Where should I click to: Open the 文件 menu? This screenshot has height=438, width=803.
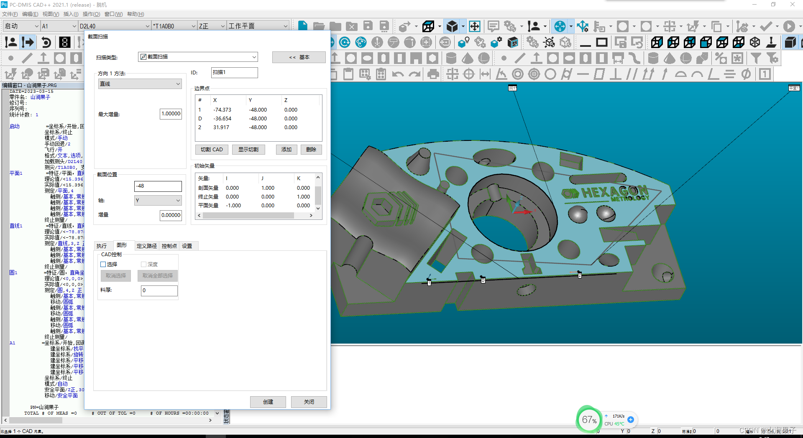[x=10, y=14]
